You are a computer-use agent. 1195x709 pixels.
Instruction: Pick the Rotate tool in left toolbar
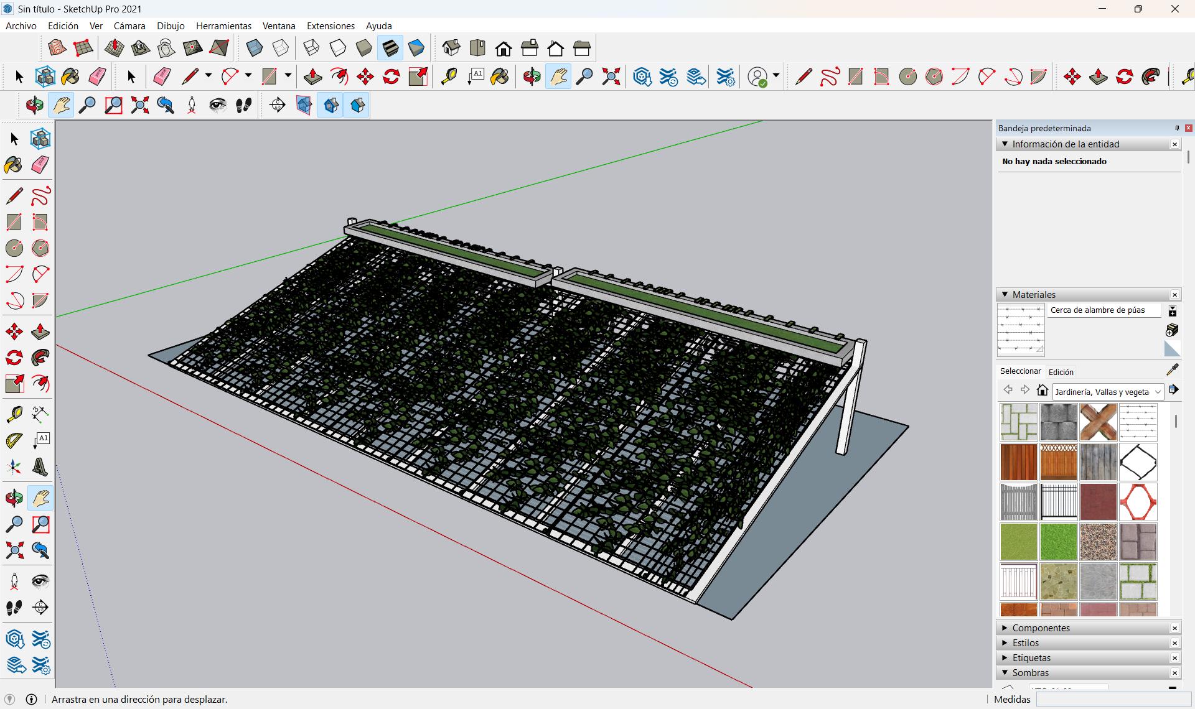[14, 358]
